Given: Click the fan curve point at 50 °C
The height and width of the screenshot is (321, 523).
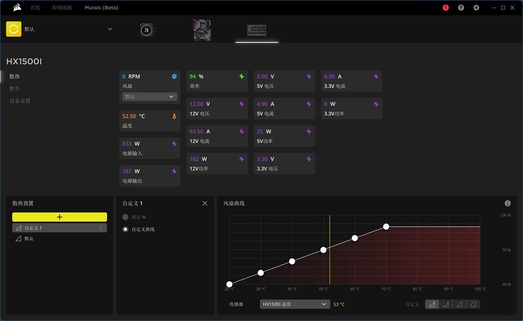Looking at the screenshot, I should (324, 250).
